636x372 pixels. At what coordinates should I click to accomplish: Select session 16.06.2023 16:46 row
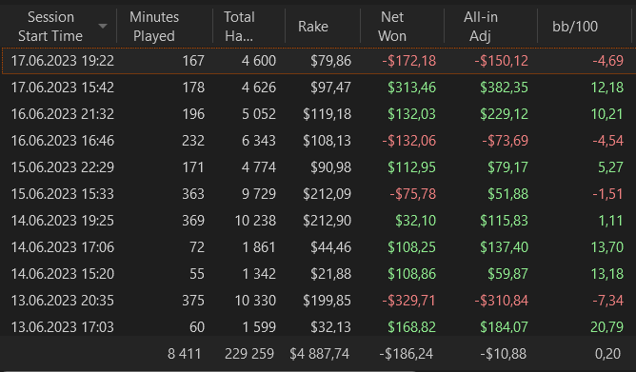pyautogui.click(x=318, y=141)
